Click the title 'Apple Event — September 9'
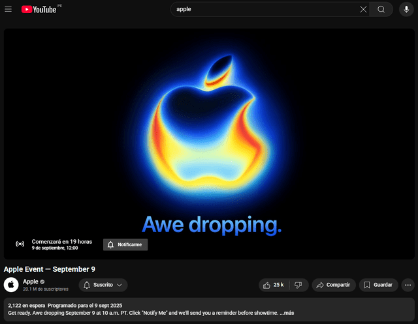The image size is (418, 324). point(50,269)
